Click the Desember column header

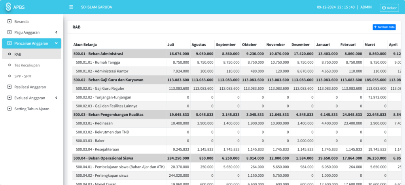(302, 44)
